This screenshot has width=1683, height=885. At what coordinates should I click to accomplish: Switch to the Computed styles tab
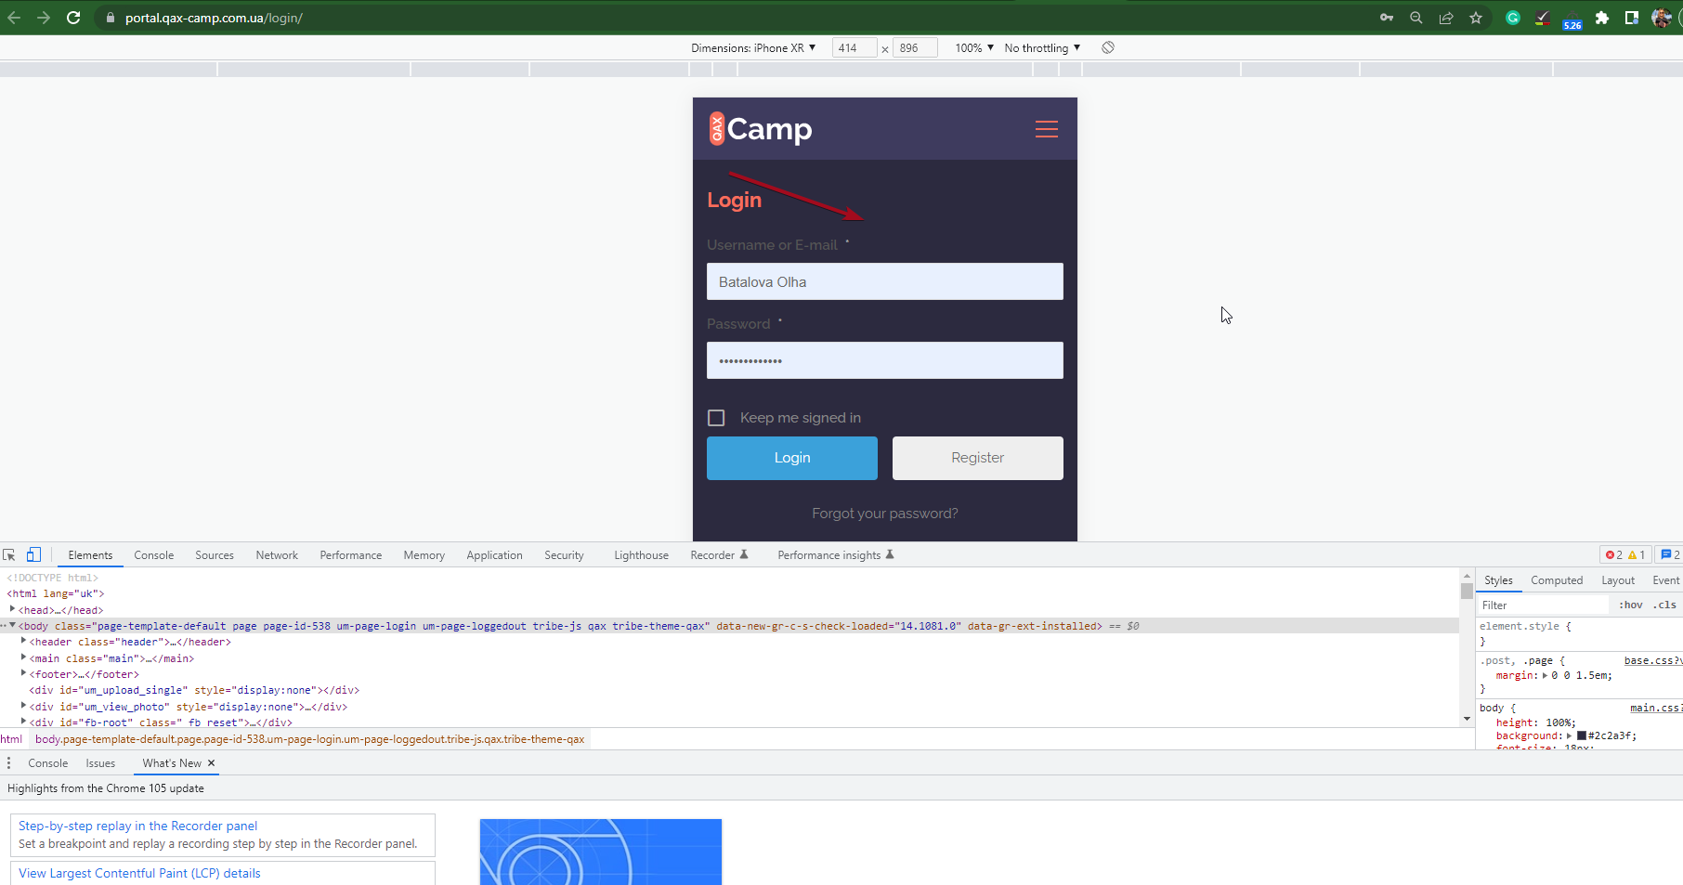1557,579
